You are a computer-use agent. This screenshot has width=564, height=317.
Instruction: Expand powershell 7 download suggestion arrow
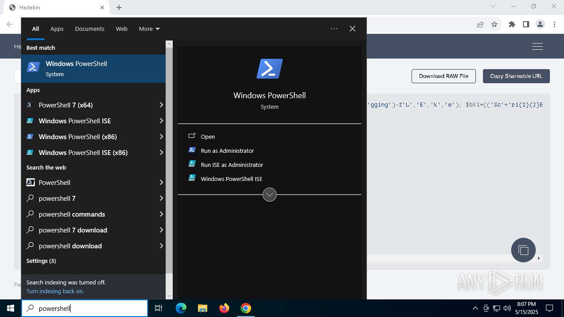click(161, 230)
